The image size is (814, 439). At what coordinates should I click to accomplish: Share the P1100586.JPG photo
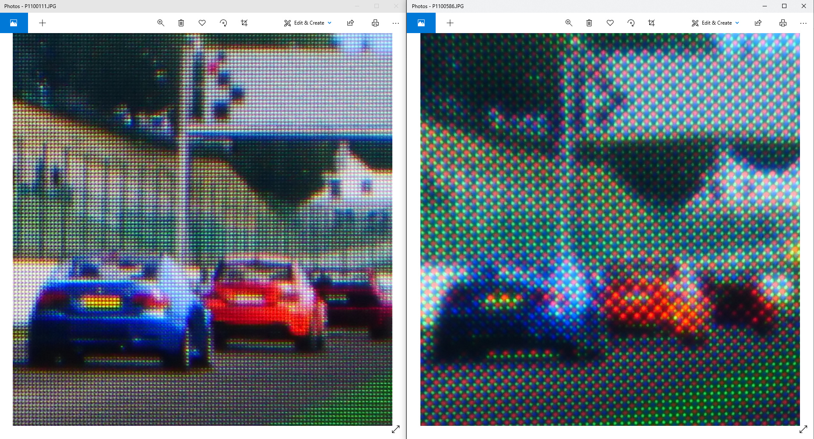(758, 23)
